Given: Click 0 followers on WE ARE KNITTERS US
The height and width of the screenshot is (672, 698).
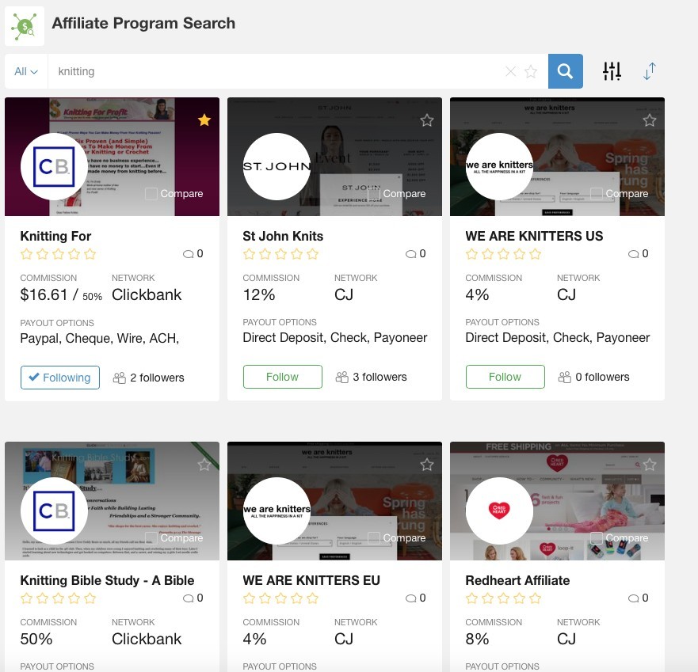Looking at the screenshot, I should click(x=594, y=377).
